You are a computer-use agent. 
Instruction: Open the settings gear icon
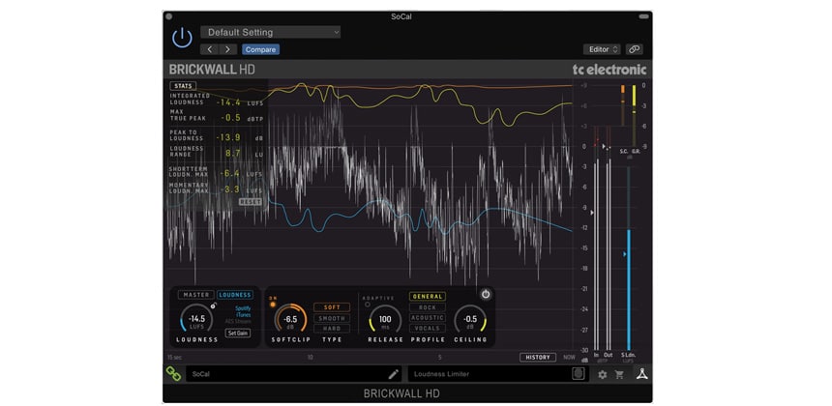(602, 374)
